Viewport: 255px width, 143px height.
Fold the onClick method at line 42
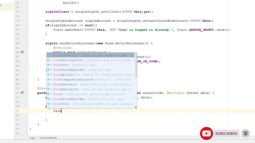click(28, 52)
